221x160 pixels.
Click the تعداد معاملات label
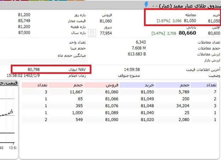pos(209,42)
